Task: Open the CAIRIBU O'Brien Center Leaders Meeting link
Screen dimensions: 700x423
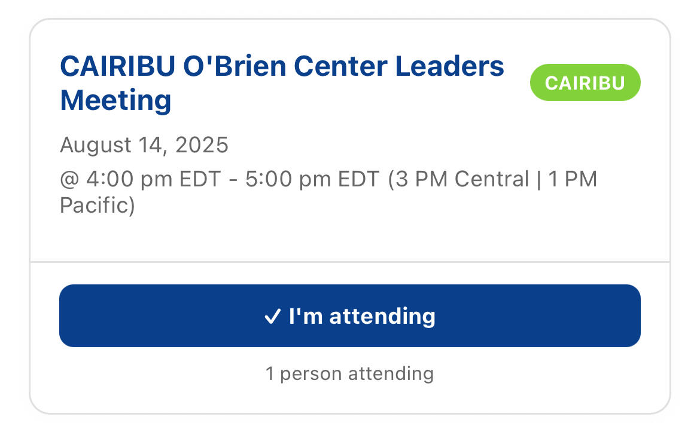Action: point(281,83)
